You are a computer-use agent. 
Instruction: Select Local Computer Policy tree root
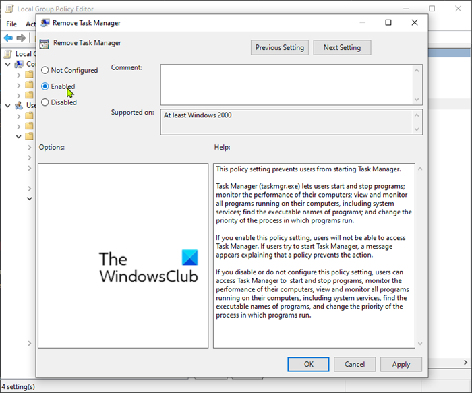tap(20, 54)
